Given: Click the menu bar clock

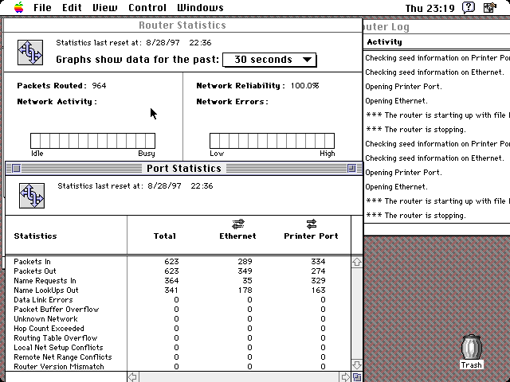Looking at the screenshot, I should 430,8.
